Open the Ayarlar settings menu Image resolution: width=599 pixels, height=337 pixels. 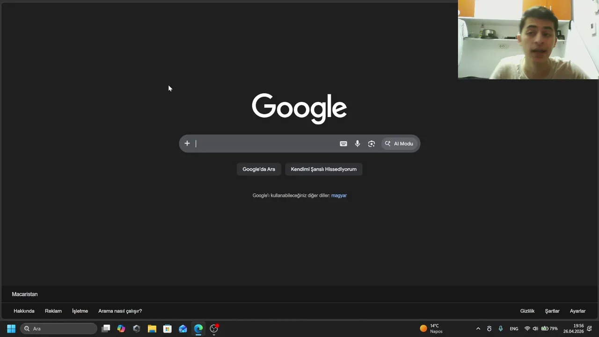click(x=577, y=311)
